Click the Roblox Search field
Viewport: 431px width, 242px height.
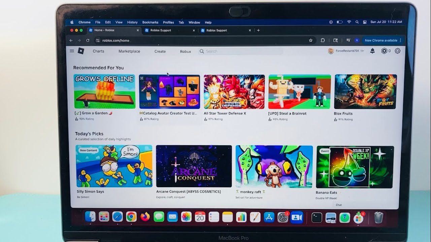point(241,51)
